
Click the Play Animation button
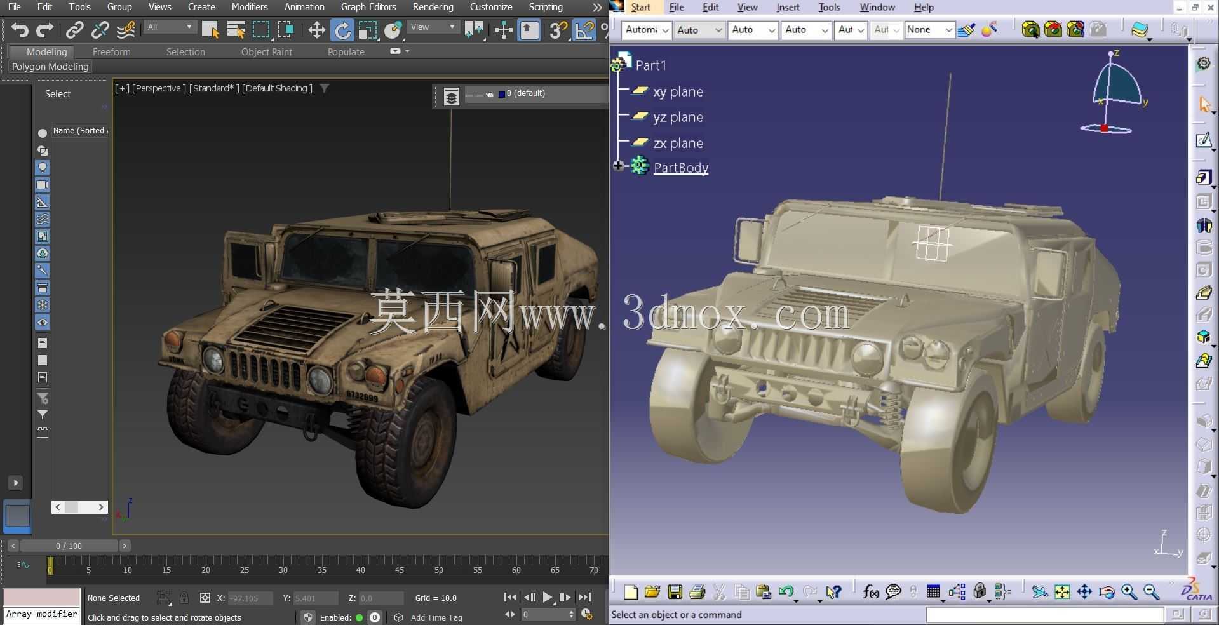point(548,597)
